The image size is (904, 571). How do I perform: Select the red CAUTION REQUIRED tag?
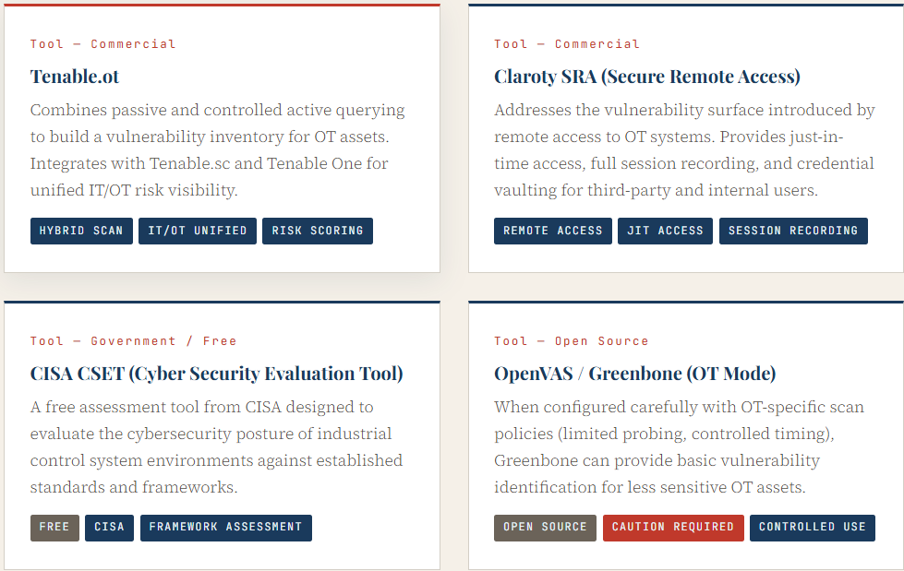pyautogui.click(x=673, y=528)
